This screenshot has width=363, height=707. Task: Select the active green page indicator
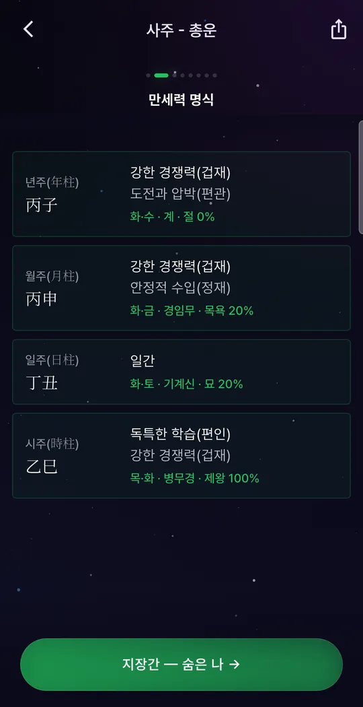[161, 75]
